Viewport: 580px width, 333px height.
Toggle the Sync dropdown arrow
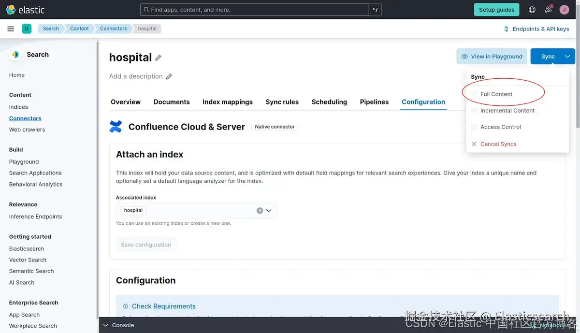point(567,57)
